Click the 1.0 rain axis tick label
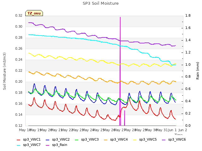The width and height of the screenshot is (202, 151). [x=188, y=64]
